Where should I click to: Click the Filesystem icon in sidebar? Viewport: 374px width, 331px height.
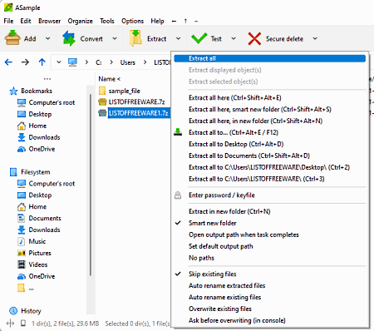[x=13, y=172]
